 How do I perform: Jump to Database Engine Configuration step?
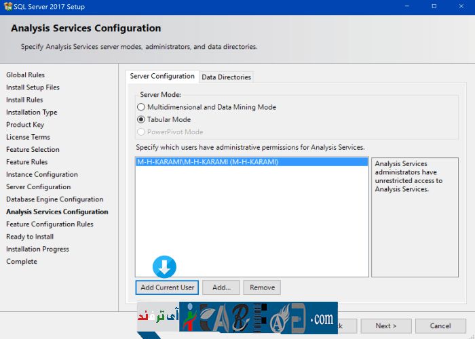coord(54,199)
